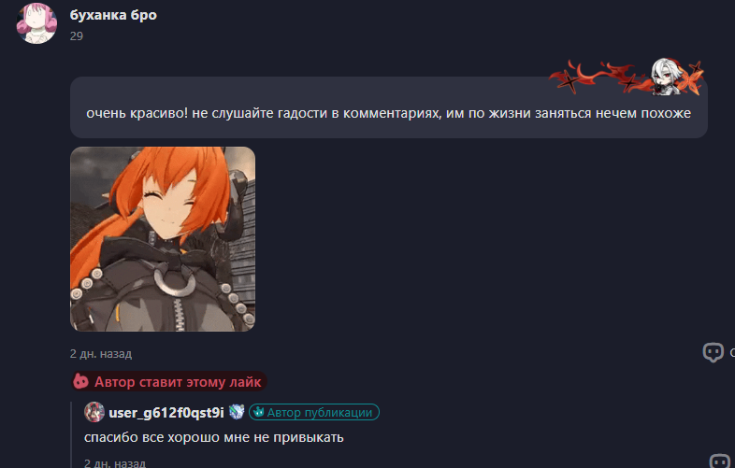735x468 pixels.
Task: Click the white-haired chibi sticker on the comment frame
Action: [666, 77]
